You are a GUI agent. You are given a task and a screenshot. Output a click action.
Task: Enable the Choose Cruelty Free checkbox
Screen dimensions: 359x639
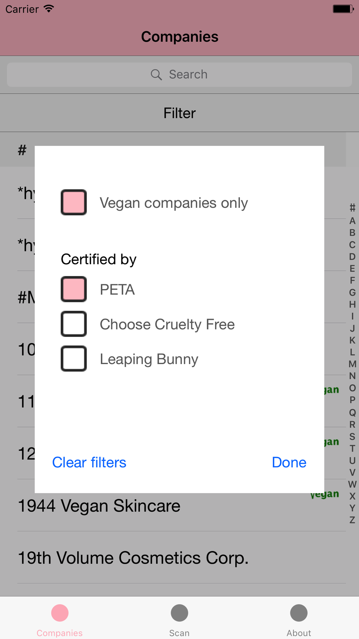point(74,324)
